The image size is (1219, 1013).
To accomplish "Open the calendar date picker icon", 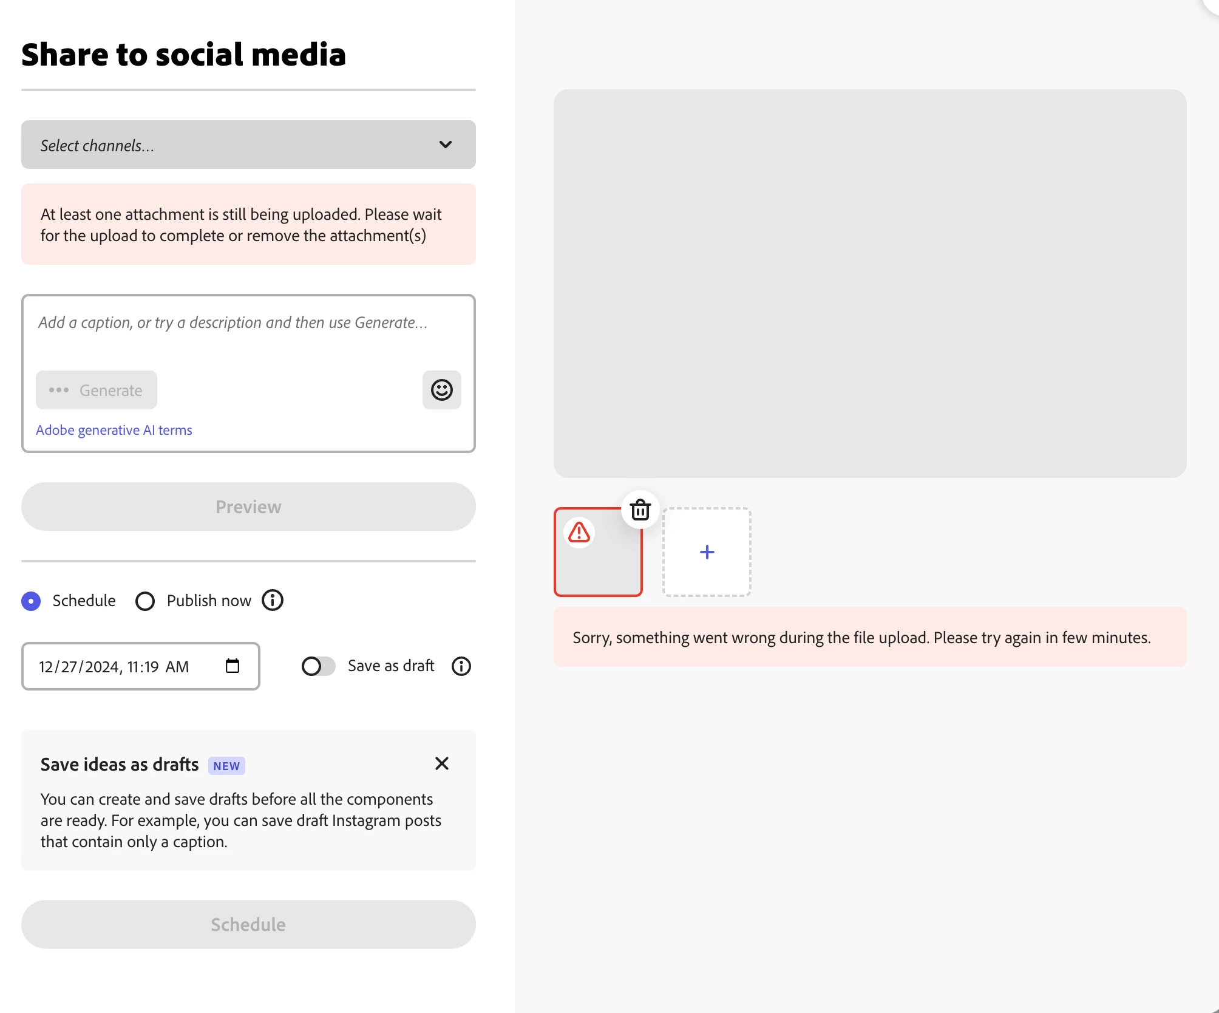I will coord(233,666).
